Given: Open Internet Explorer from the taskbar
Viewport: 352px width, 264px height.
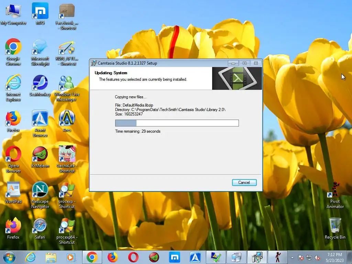Looking at the screenshot, I should tap(30, 257).
